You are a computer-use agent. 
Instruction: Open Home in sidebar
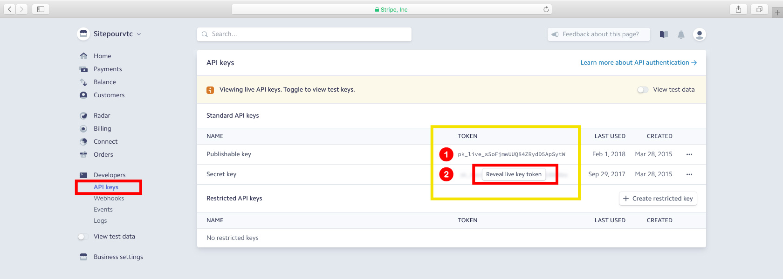click(102, 56)
